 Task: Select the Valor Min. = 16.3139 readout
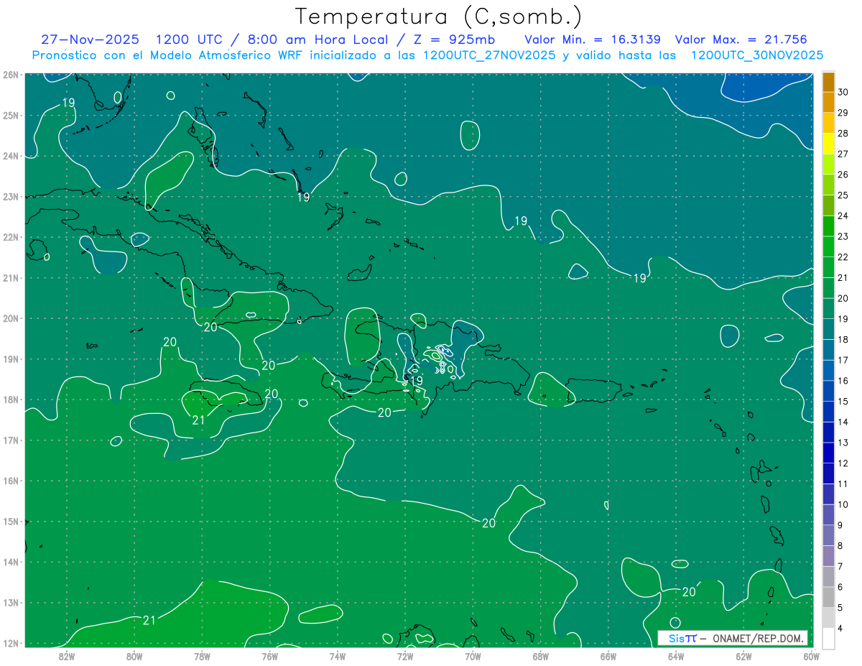(x=592, y=40)
